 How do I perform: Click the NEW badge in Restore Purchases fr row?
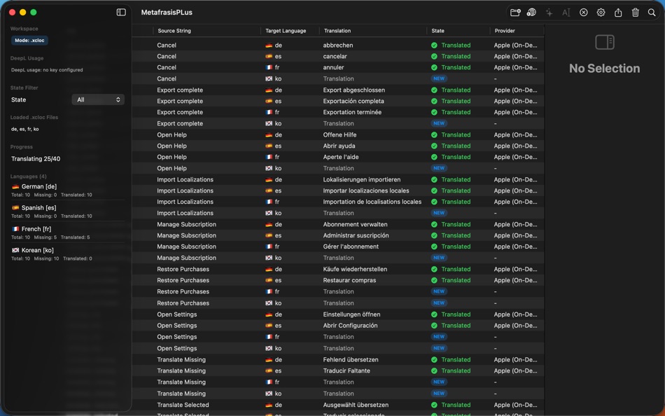(x=439, y=291)
